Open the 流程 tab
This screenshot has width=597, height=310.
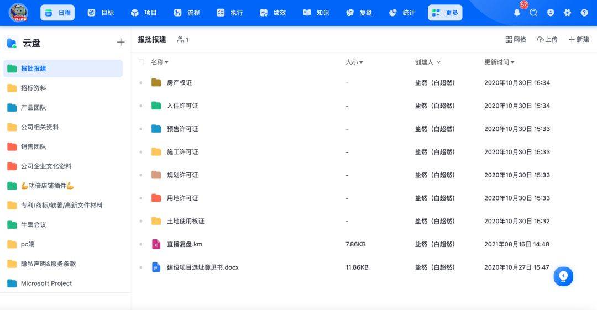pos(187,13)
